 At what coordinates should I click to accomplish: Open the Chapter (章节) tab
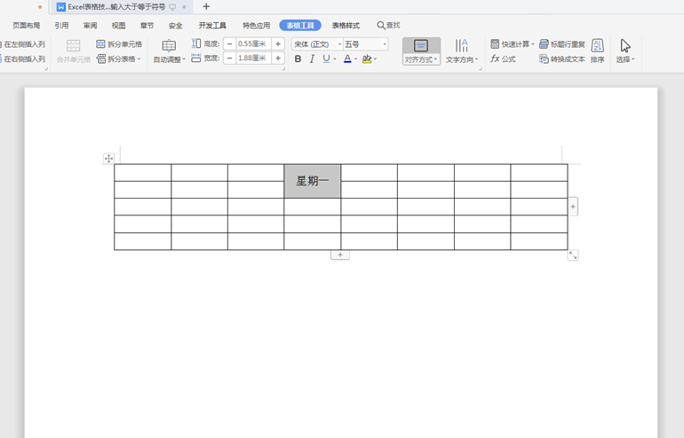tap(147, 25)
